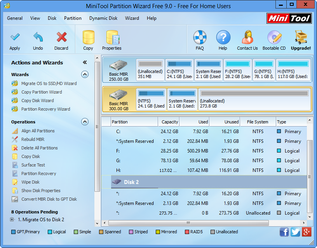Click the Surface Test icon
317x248 pixels.
[x=14, y=165]
